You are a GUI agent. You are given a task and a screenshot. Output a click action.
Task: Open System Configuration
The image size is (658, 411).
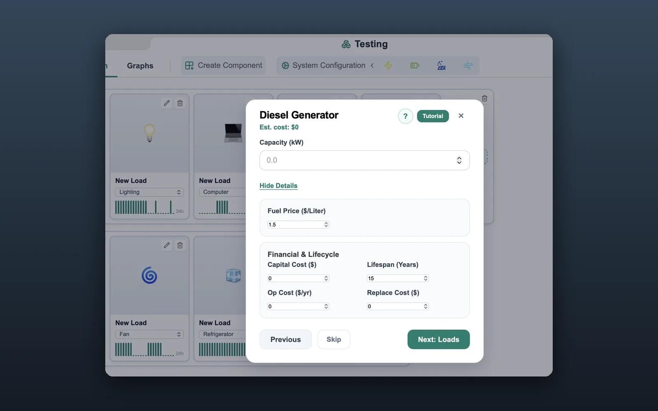pos(323,65)
